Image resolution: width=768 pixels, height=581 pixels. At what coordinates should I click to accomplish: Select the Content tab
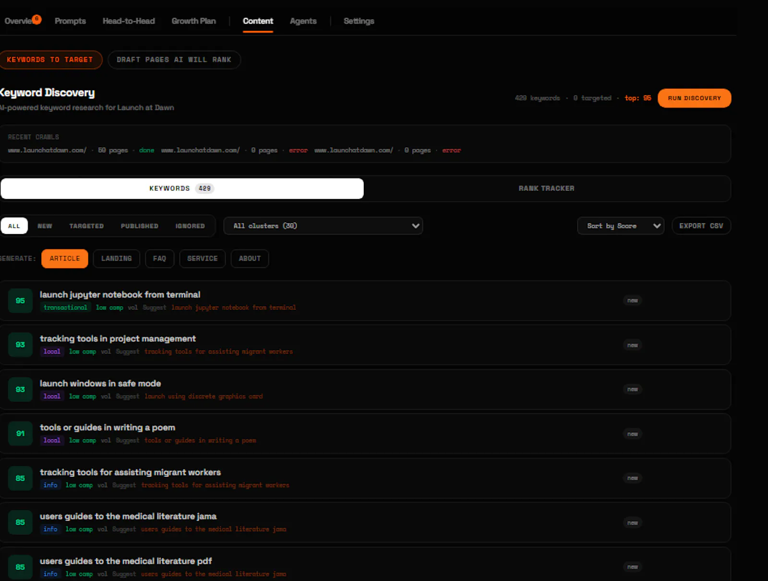tap(258, 21)
